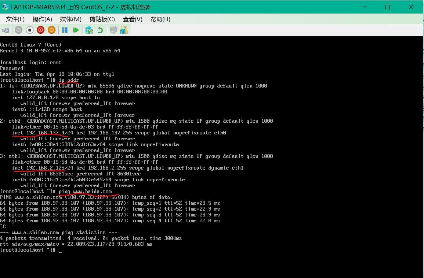Maximize the virtual machine connection window
This screenshot has height=278, width=424.
pos(388,7)
